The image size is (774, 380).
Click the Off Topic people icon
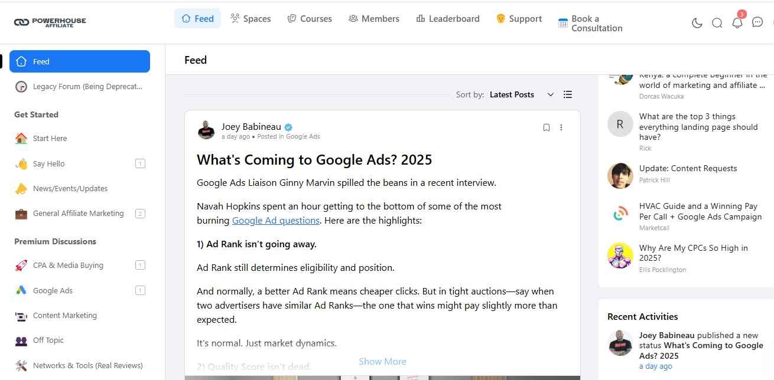pos(21,340)
